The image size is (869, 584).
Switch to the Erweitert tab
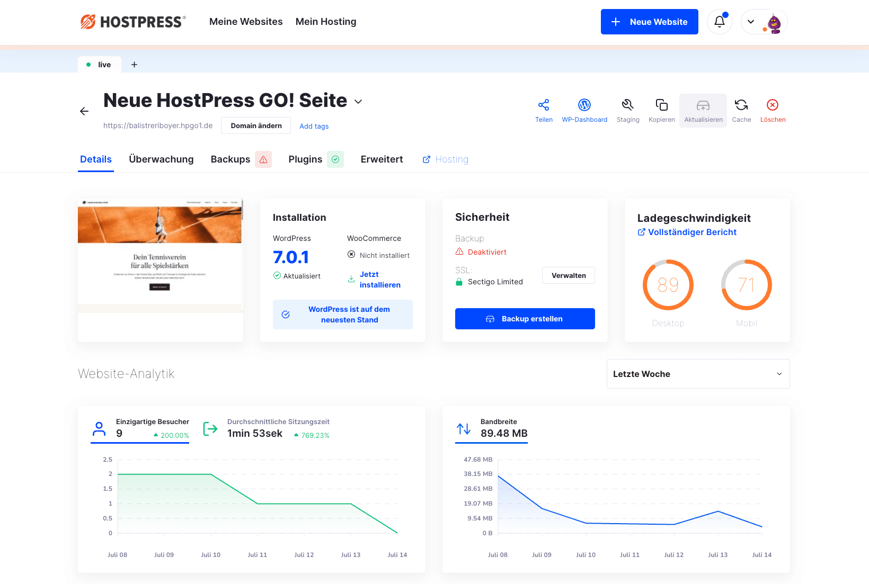(382, 159)
